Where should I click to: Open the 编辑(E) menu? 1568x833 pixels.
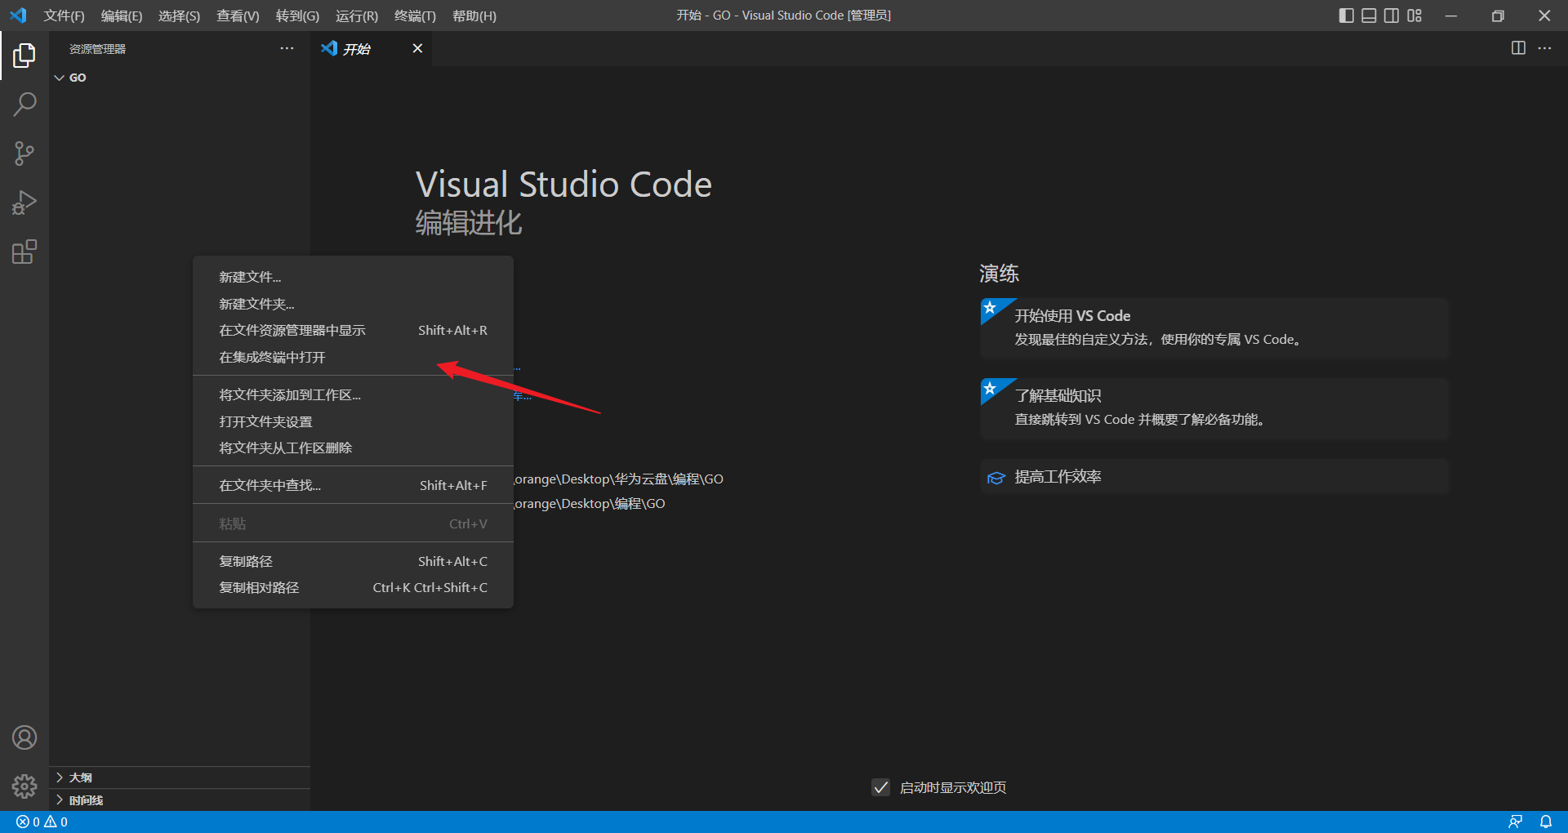click(122, 16)
